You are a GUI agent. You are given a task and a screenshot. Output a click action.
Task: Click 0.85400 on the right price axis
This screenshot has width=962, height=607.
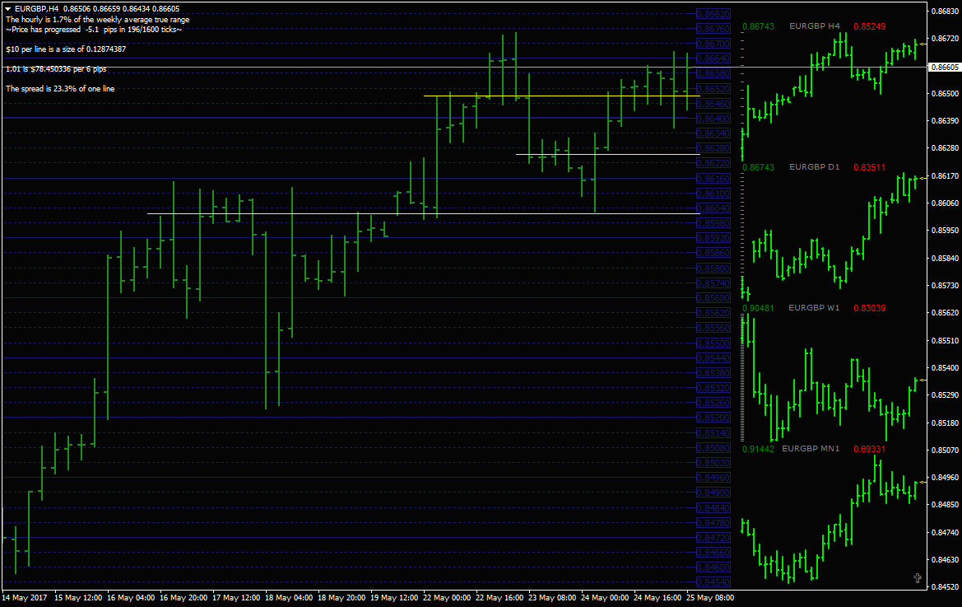pos(945,367)
